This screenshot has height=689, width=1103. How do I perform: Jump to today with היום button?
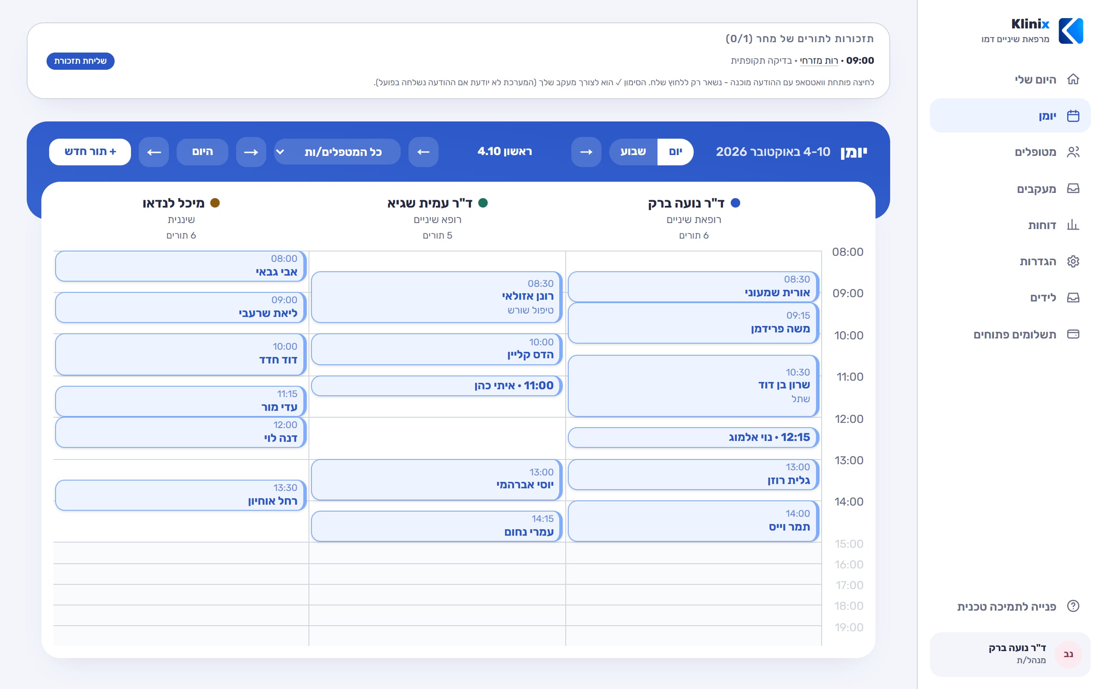(203, 152)
